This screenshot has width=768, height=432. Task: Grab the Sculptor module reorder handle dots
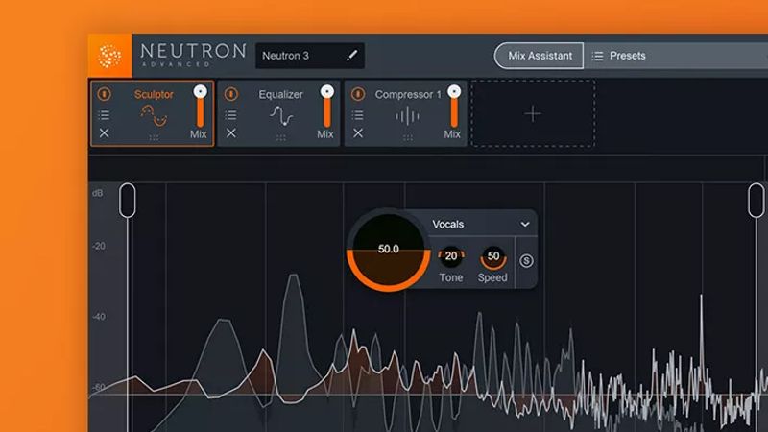[x=154, y=138]
